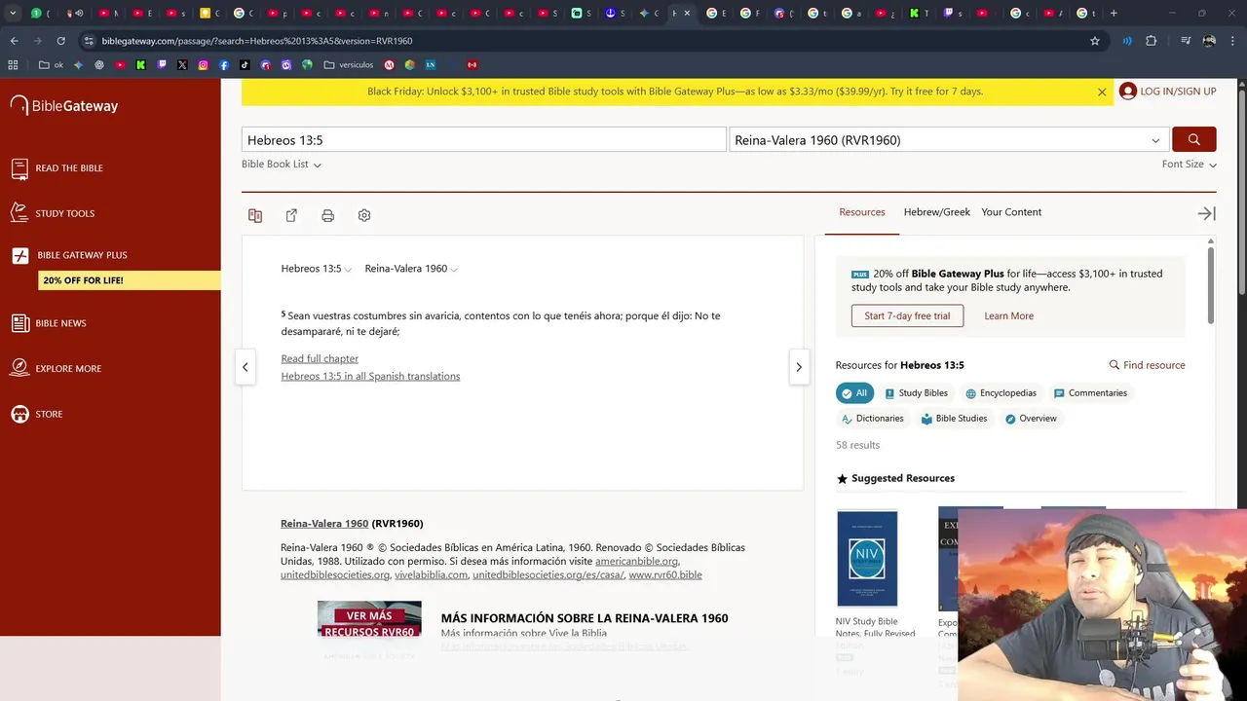This screenshot has height=701, width=1247.
Task: Open the ChatGPT bookmark
Action: (99, 65)
